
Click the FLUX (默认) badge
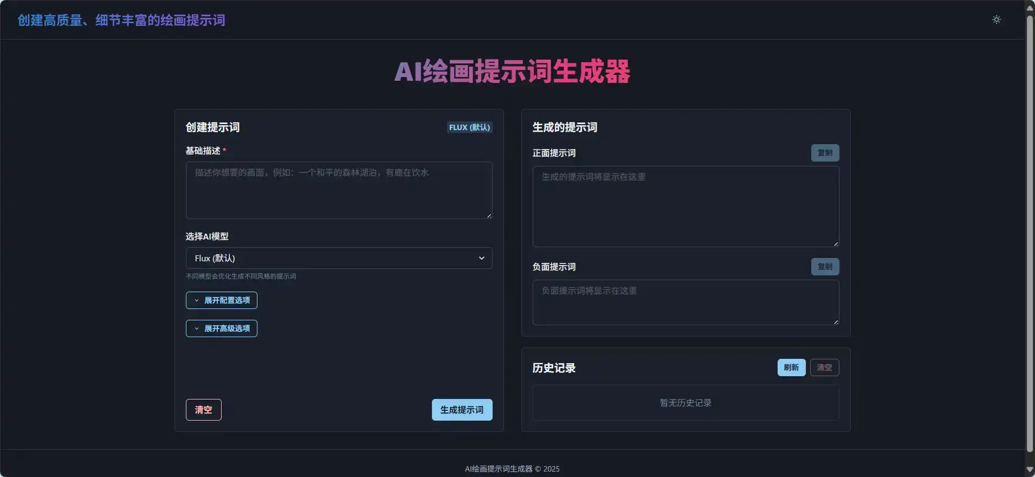coord(469,127)
